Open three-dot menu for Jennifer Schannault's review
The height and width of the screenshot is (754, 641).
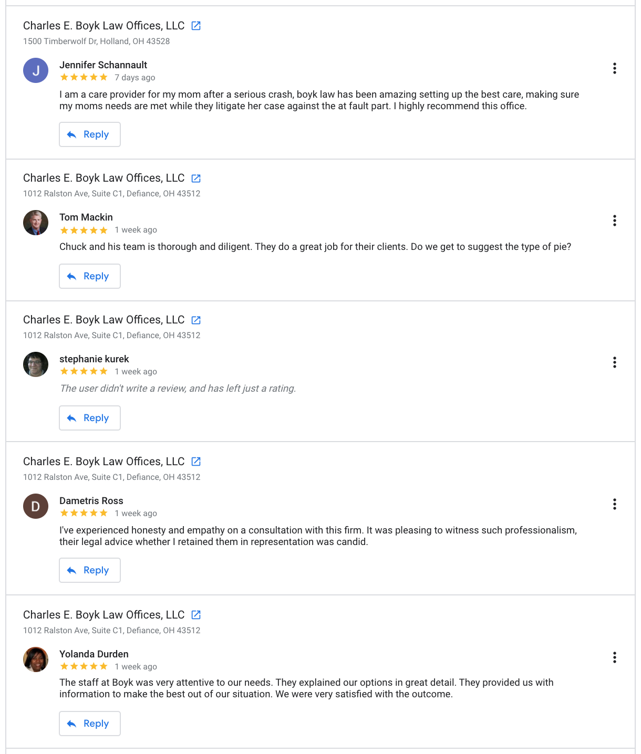614,68
